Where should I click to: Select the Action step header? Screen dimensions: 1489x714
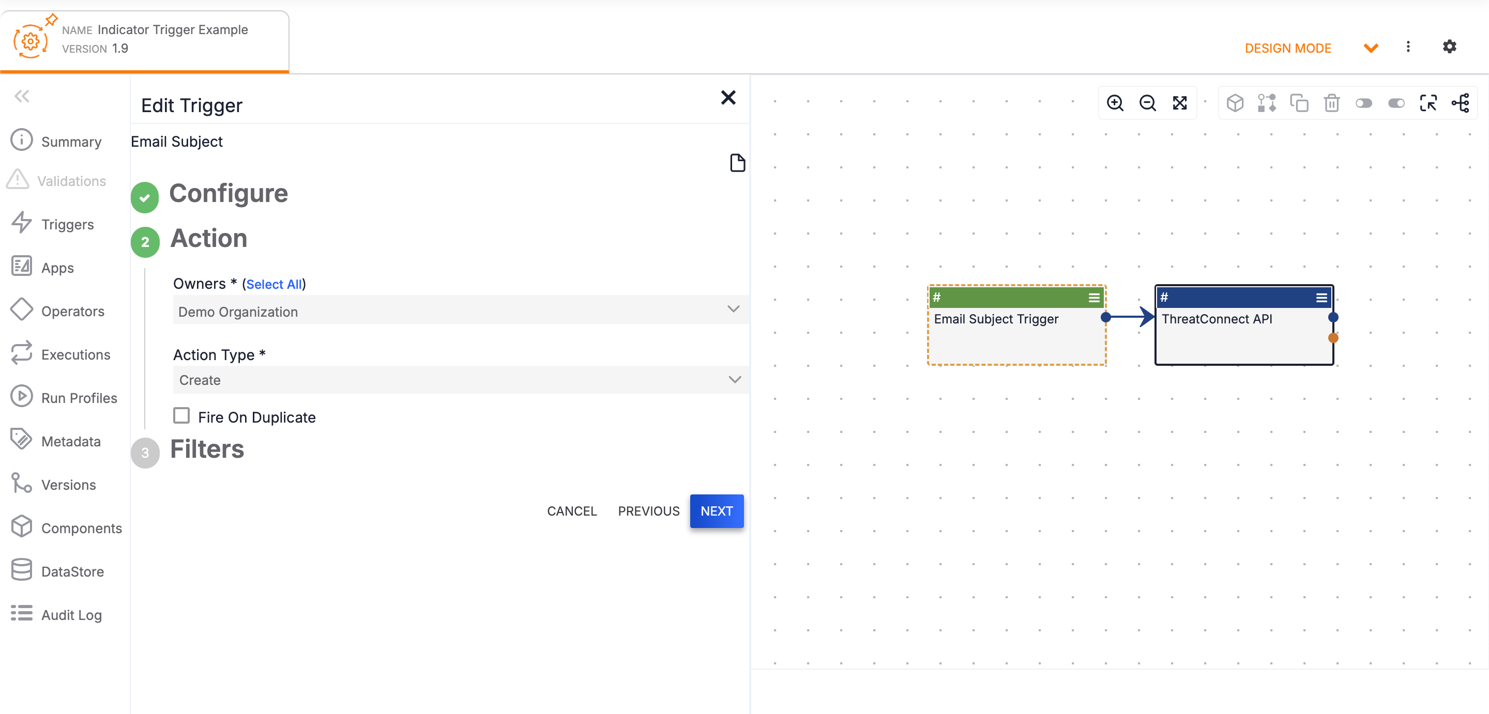[209, 239]
